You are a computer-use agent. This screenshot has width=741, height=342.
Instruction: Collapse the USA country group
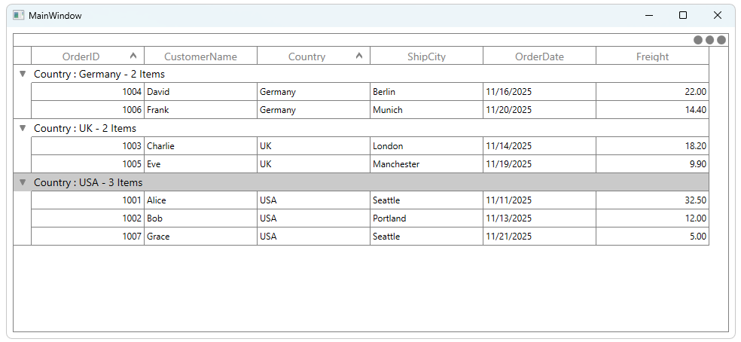(22, 182)
